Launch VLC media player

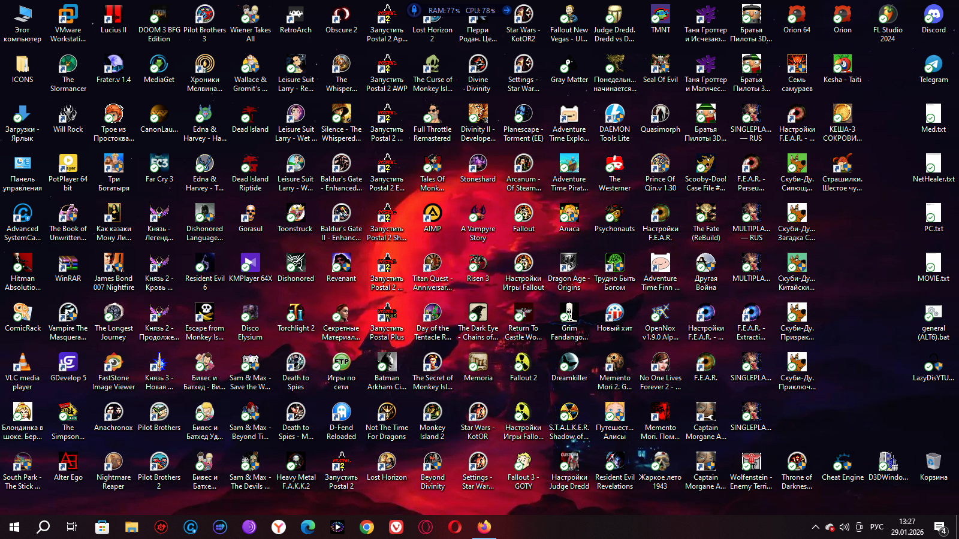[22, 362]
